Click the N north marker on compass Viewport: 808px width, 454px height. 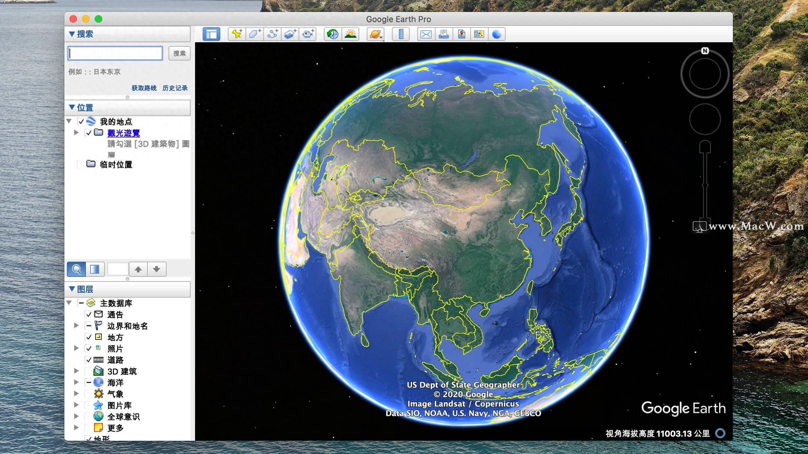705,51
